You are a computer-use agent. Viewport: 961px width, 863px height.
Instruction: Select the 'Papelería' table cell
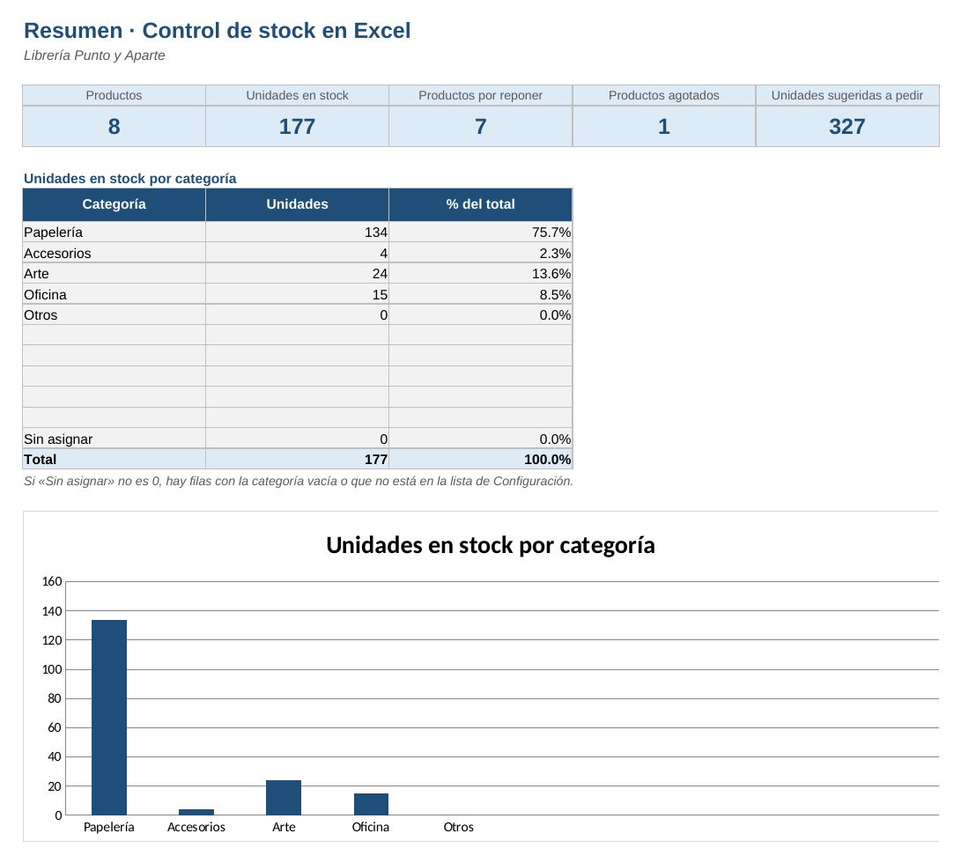click(x=114, y=232)
